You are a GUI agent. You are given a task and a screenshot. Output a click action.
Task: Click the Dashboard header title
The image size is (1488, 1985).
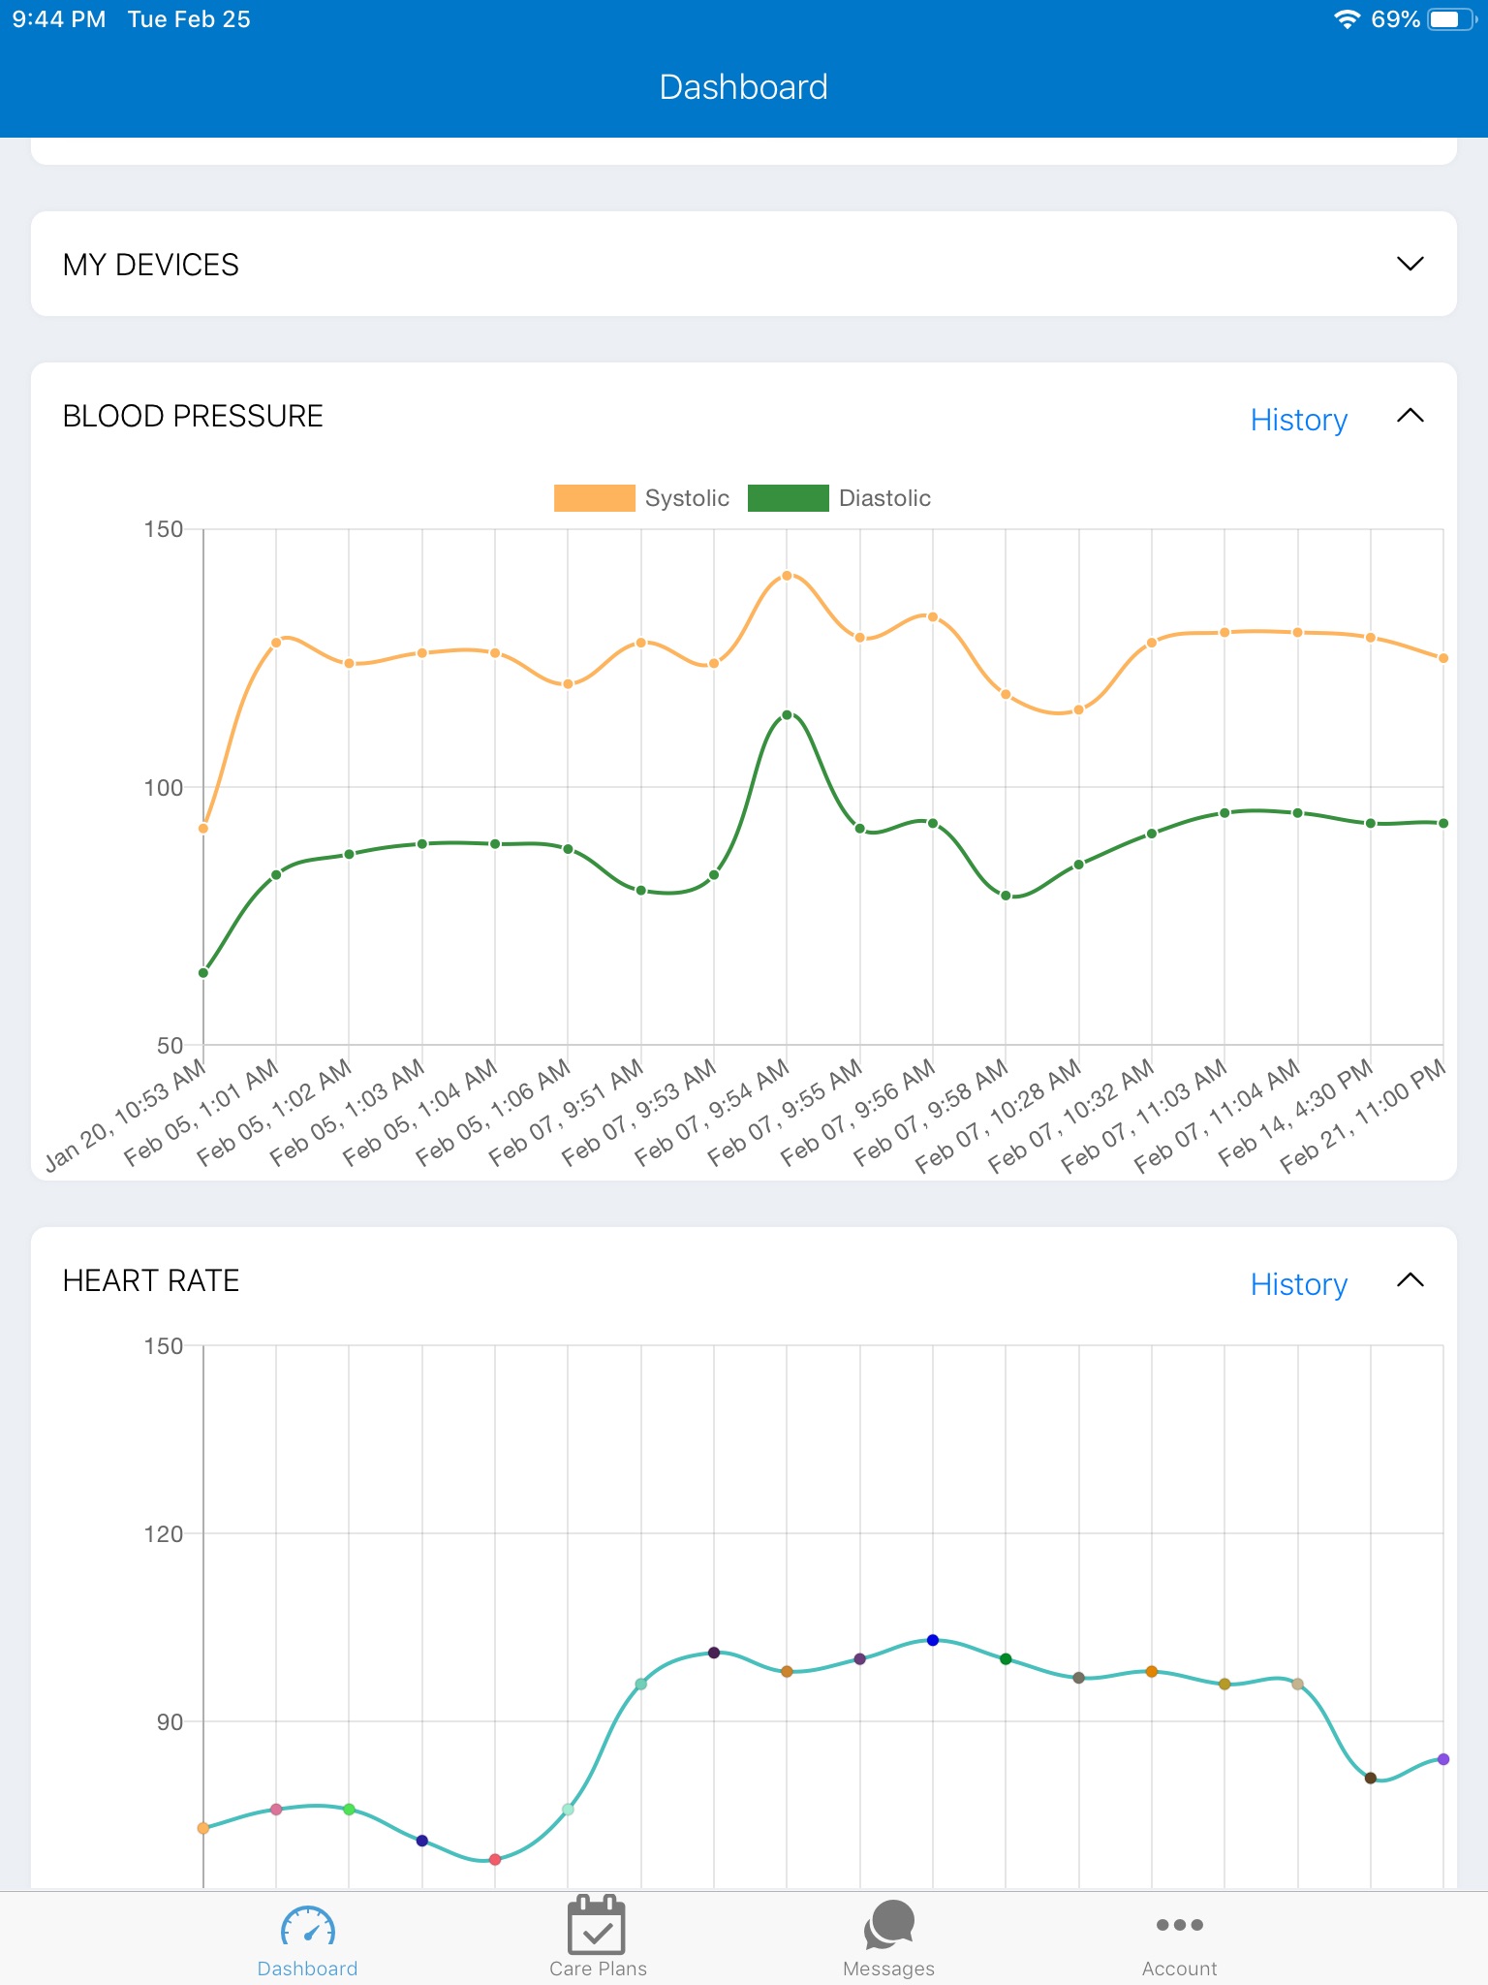coord(744,87)
